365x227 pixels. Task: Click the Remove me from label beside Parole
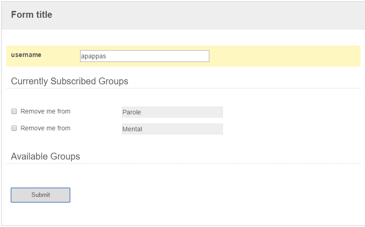pyautogui.click(x=46, y=111)
